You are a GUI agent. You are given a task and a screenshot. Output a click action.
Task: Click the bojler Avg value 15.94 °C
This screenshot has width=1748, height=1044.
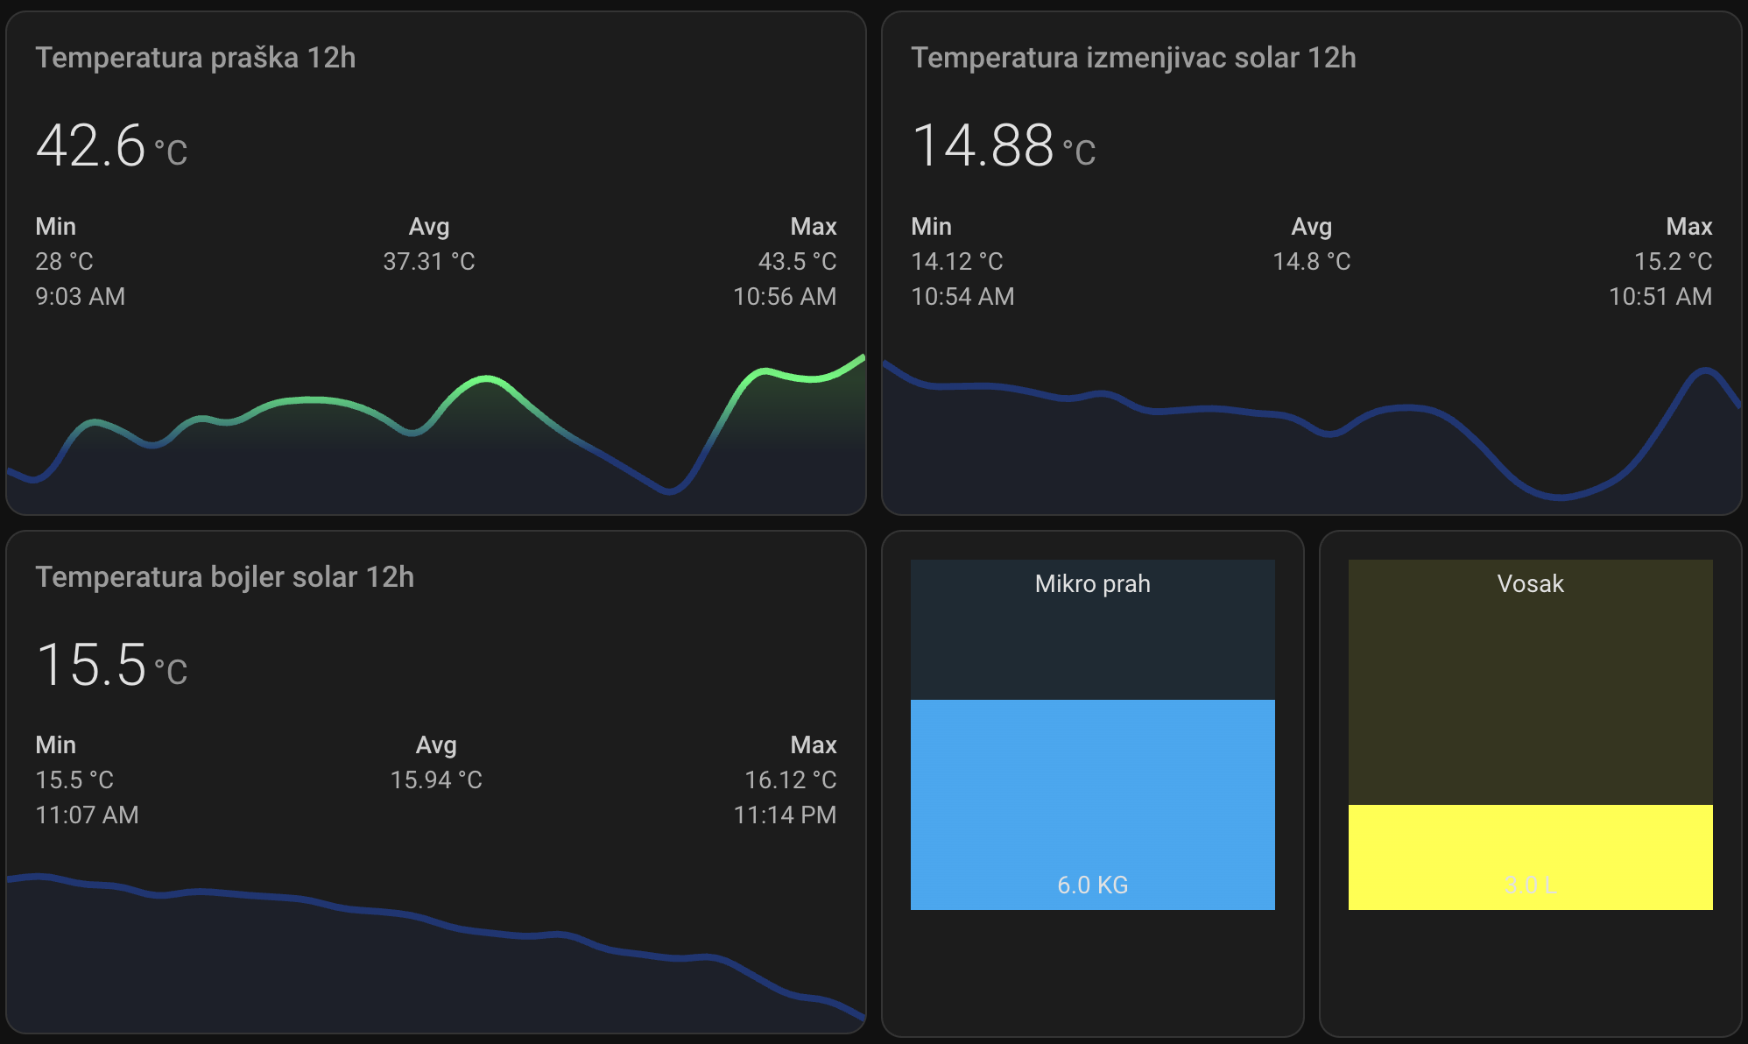click(435, 779)
